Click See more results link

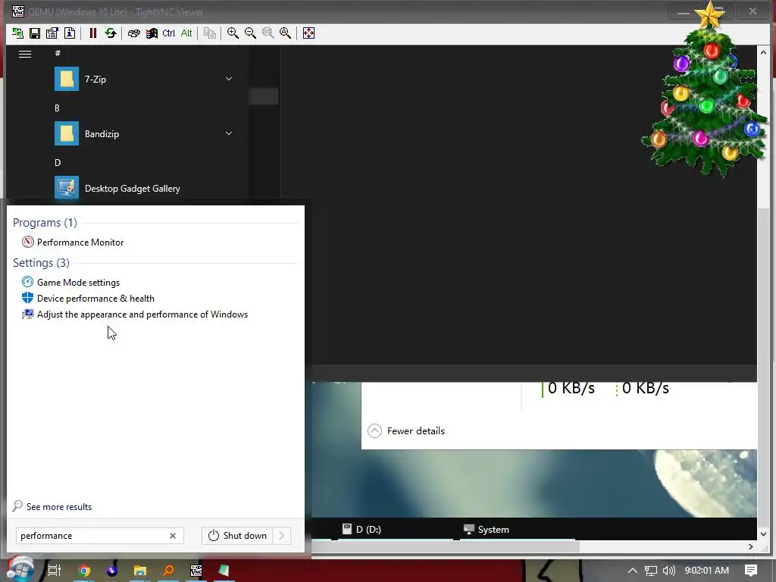[59, 507]
